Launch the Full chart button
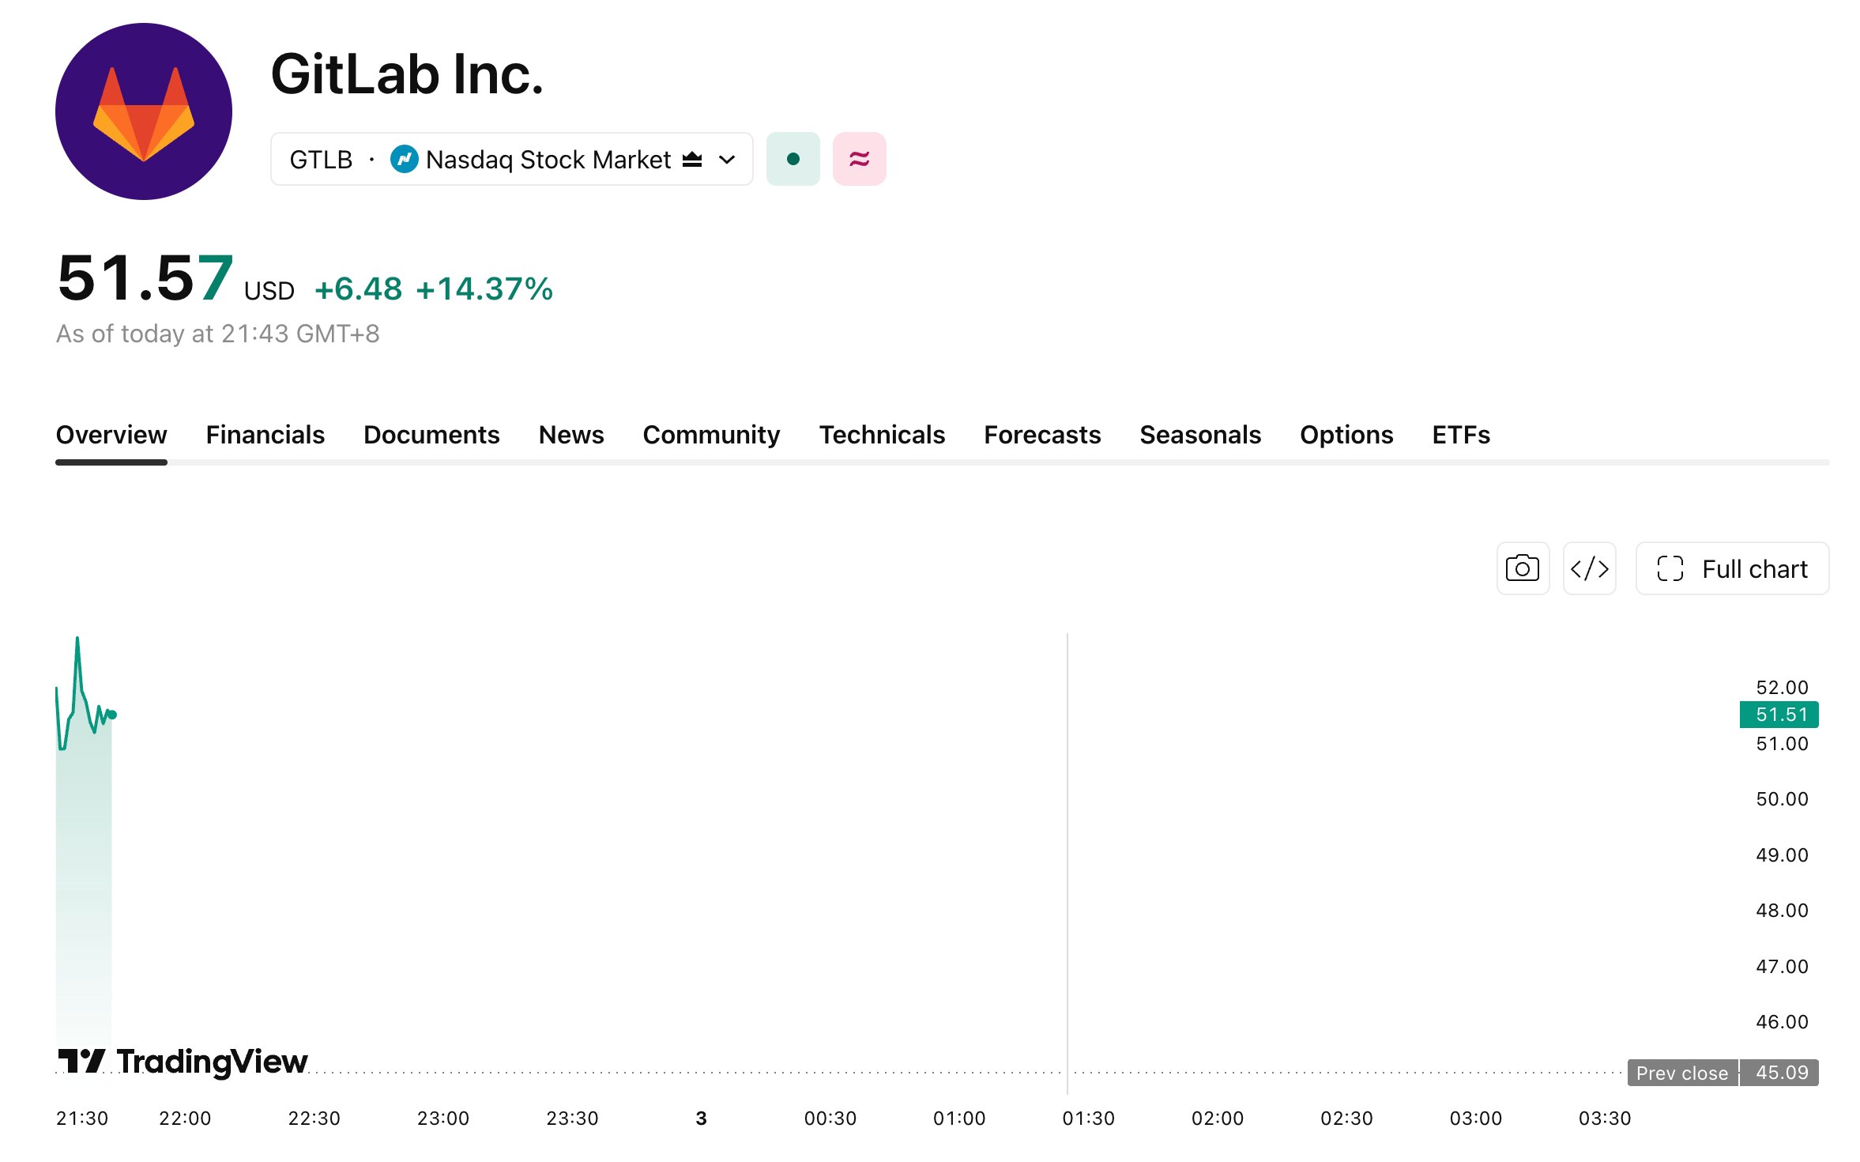 point(1731,568)
